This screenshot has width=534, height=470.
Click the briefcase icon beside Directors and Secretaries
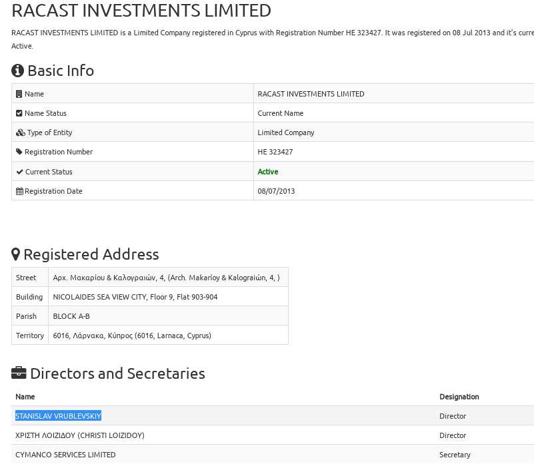pos(19,373)
